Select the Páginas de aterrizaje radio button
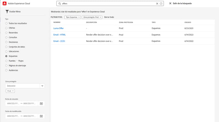 pos(6,66)
